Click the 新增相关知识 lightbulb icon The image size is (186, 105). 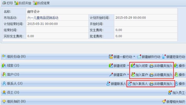164,102
